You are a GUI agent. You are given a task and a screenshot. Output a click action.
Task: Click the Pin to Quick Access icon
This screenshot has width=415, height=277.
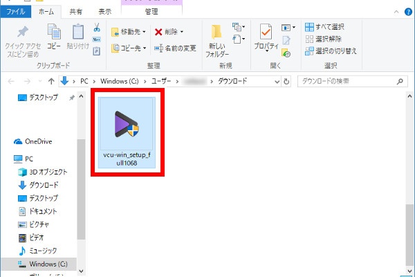pyautogui.click(x=23, y=33)
